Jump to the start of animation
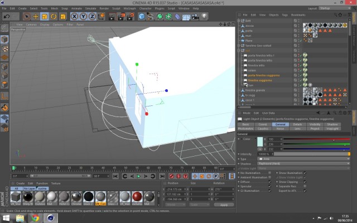This screenshot has width=357, height=223. click(115, 176)
